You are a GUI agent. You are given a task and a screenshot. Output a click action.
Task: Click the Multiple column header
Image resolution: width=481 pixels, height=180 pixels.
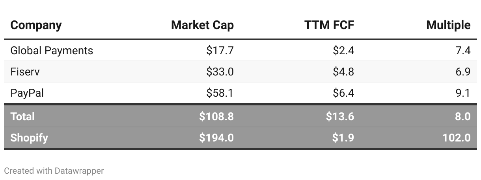click(448, 26)
